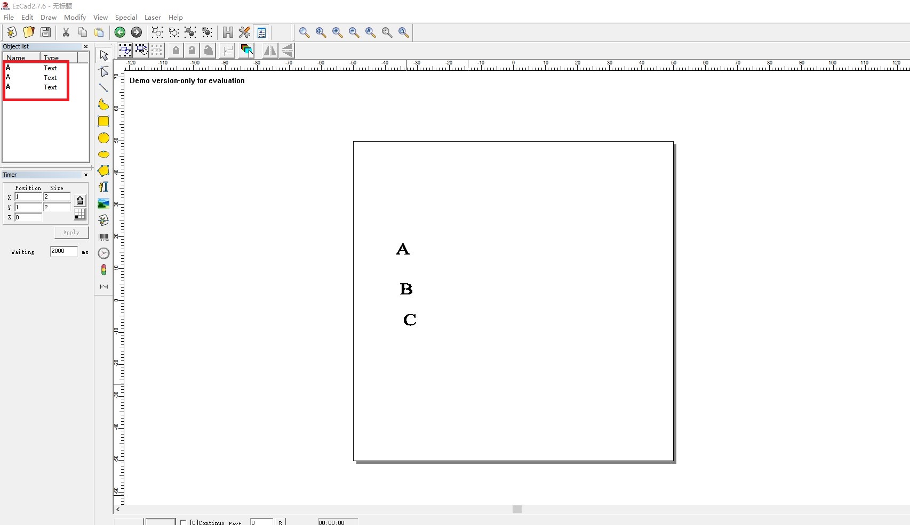
Task: Click the colored layers order icon
Action: (x=247, y=51)
